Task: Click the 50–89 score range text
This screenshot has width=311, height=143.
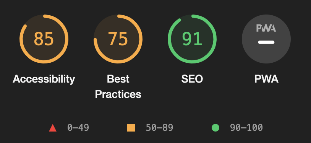Action: (x=159, y=127)
